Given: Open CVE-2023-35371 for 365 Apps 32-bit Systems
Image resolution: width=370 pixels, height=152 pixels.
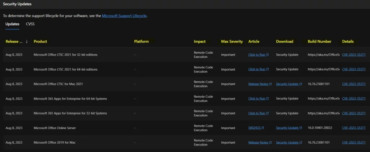Looking at the screenshot, I should [354, 113].
